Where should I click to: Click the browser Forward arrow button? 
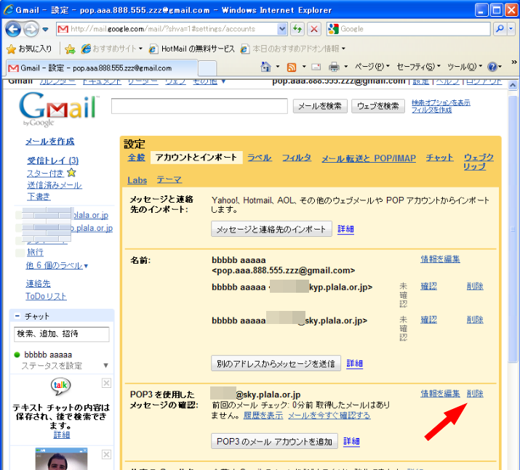(x=31, y=29)
